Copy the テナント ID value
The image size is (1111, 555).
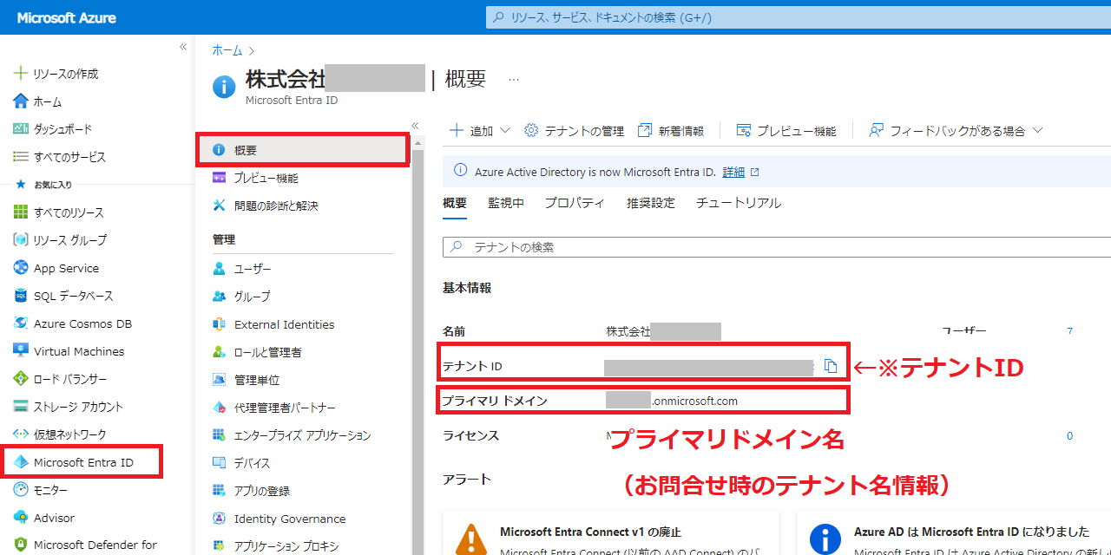(830, 366)
